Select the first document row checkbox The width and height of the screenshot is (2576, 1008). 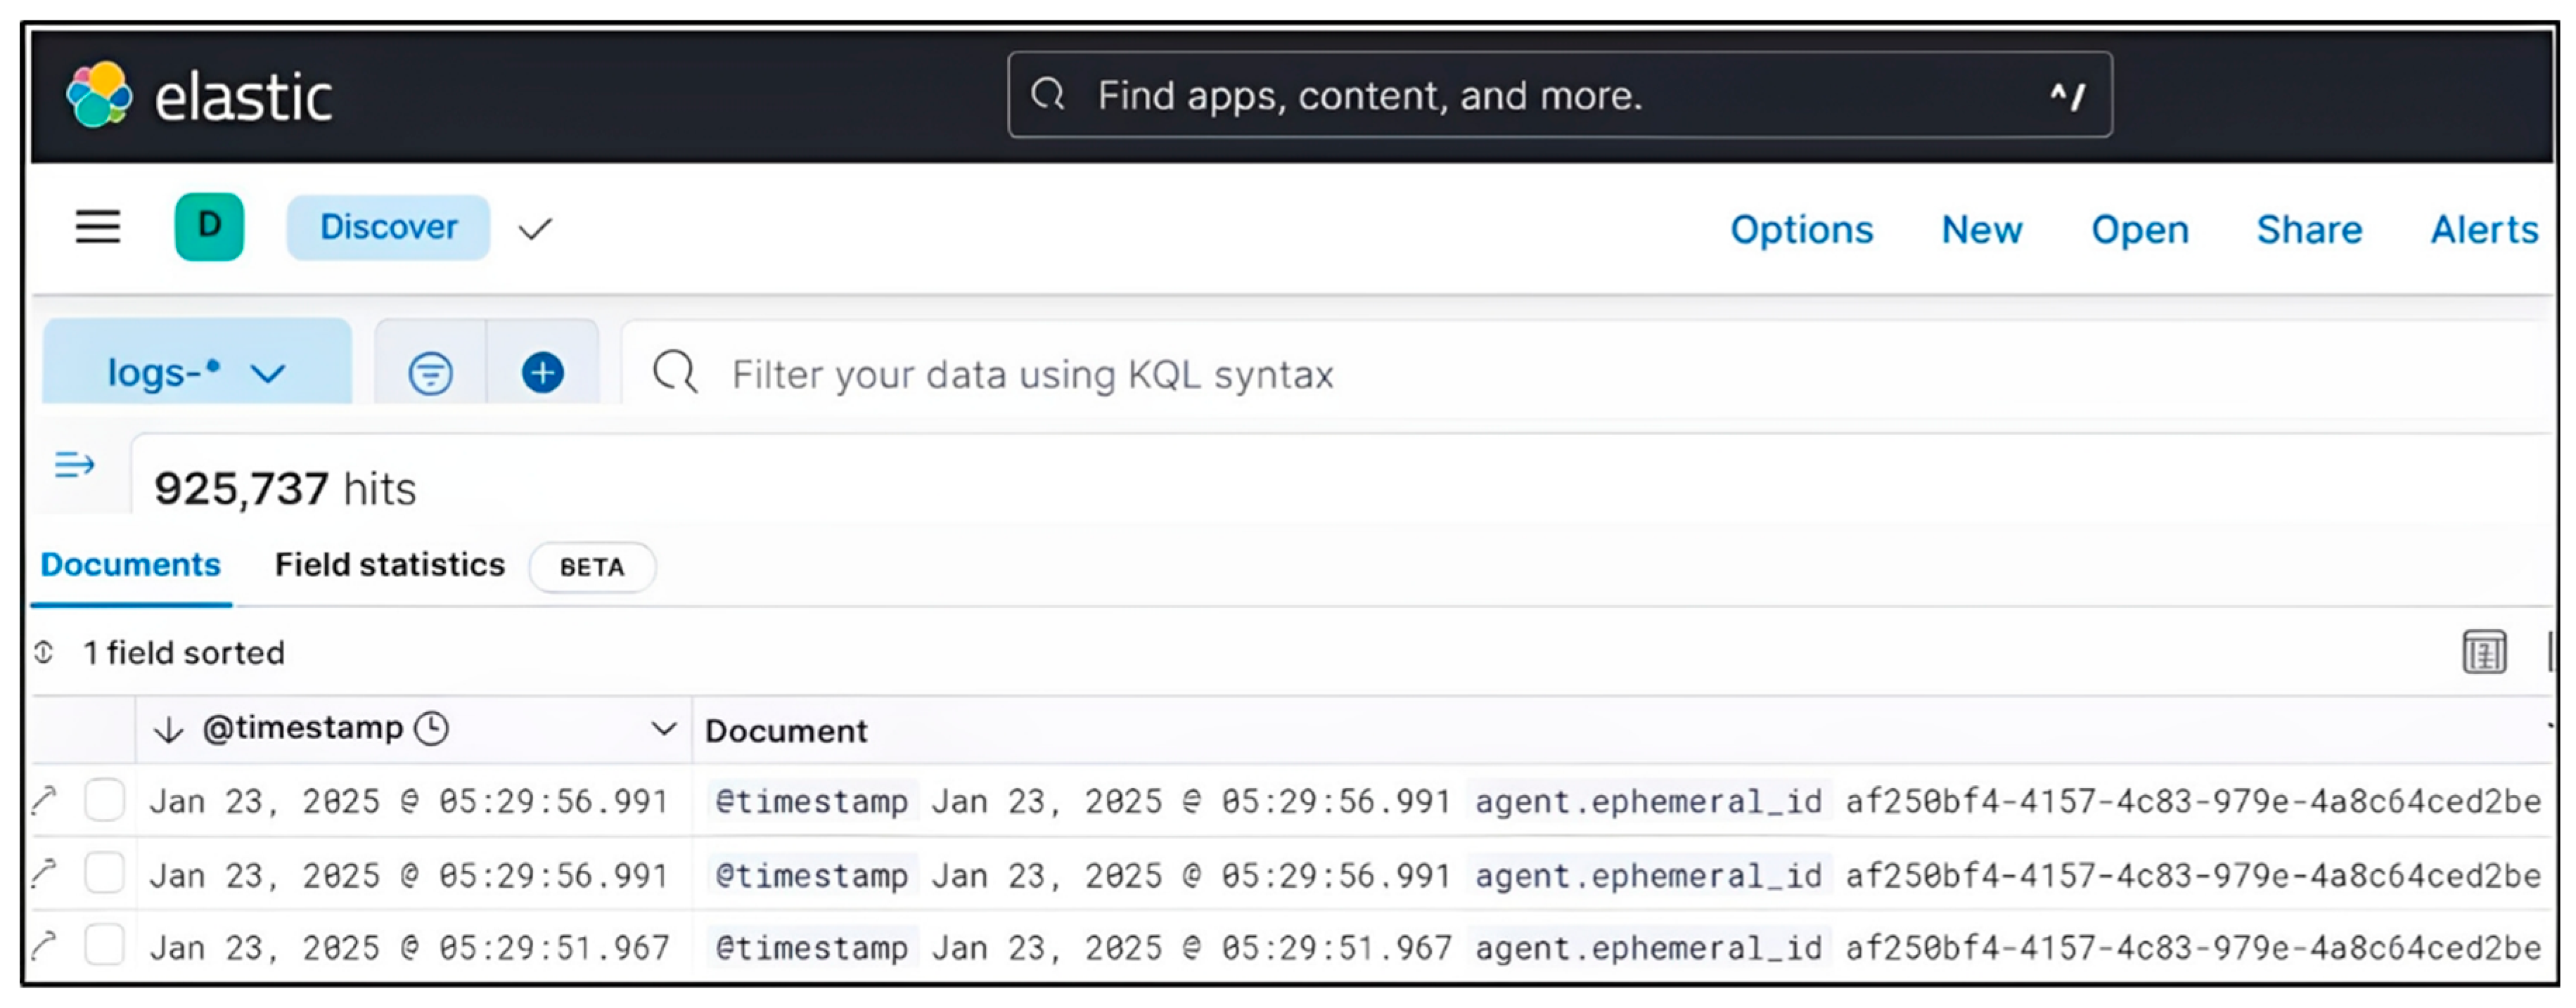point(105,801)
